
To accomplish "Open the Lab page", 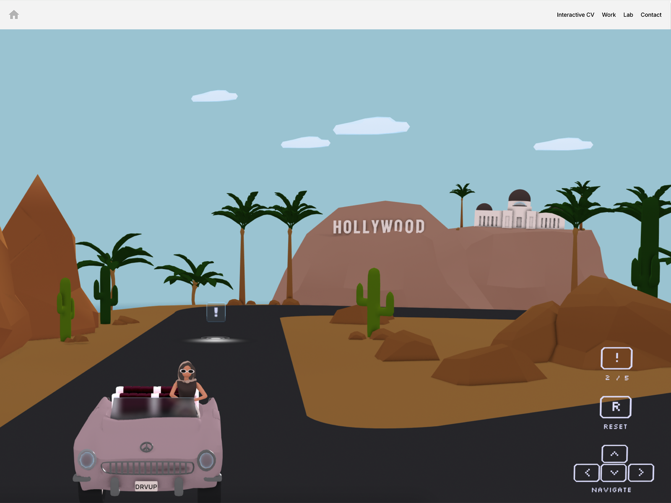I will [628, 15].
